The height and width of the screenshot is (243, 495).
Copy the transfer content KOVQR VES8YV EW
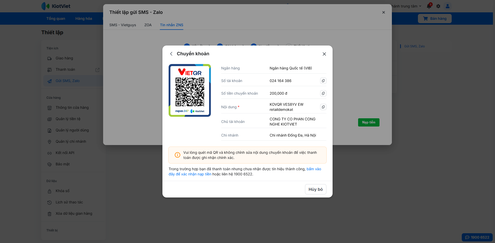pos(323,107)
